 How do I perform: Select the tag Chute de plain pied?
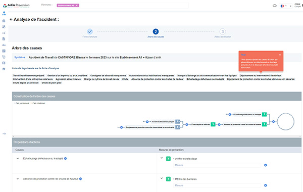pyautogui.click(x=52, y=83)
